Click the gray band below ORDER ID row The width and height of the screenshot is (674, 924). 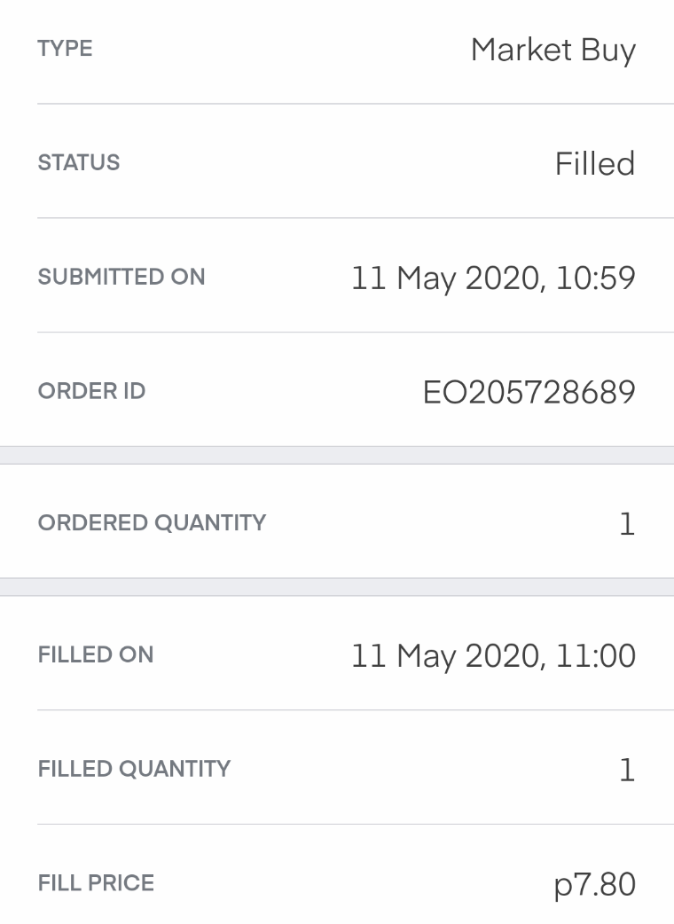coord(337,455)
